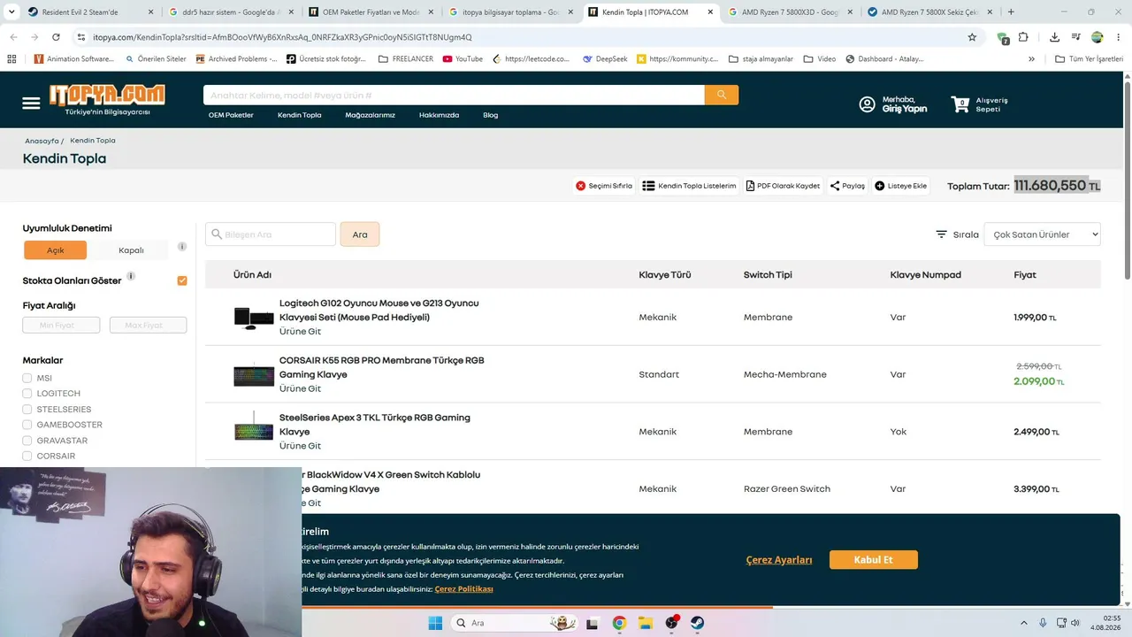The height and width of the screenshot is (637, 1132).
Task: Open Google Chrome from the taskbar
Action: click(619, 623)
